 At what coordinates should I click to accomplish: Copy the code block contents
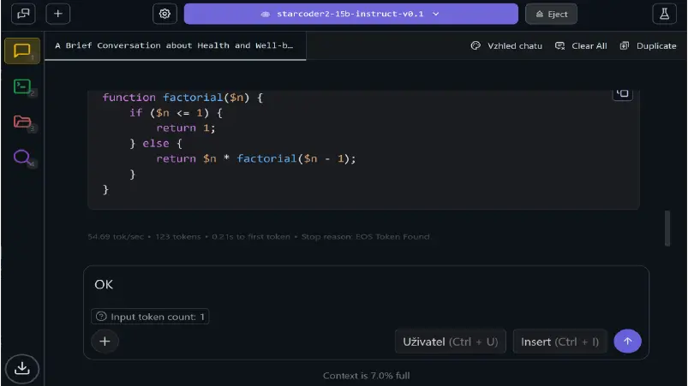622,93
